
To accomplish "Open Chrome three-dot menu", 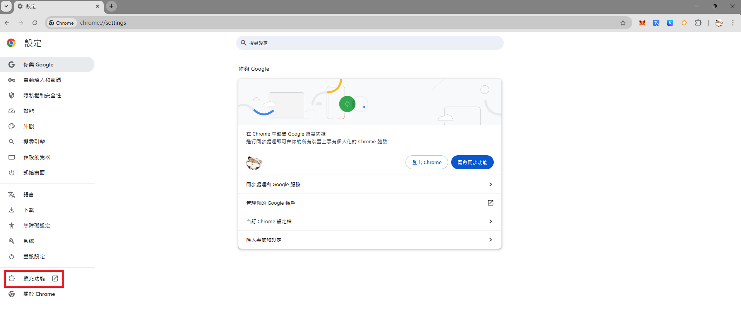I will [x=733, y=23].
